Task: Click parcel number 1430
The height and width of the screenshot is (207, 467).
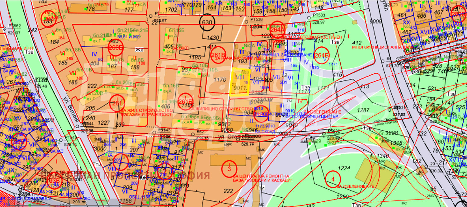Action: point(213,38)
